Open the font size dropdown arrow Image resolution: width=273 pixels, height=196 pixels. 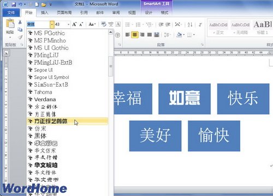[x=68, y=24]
